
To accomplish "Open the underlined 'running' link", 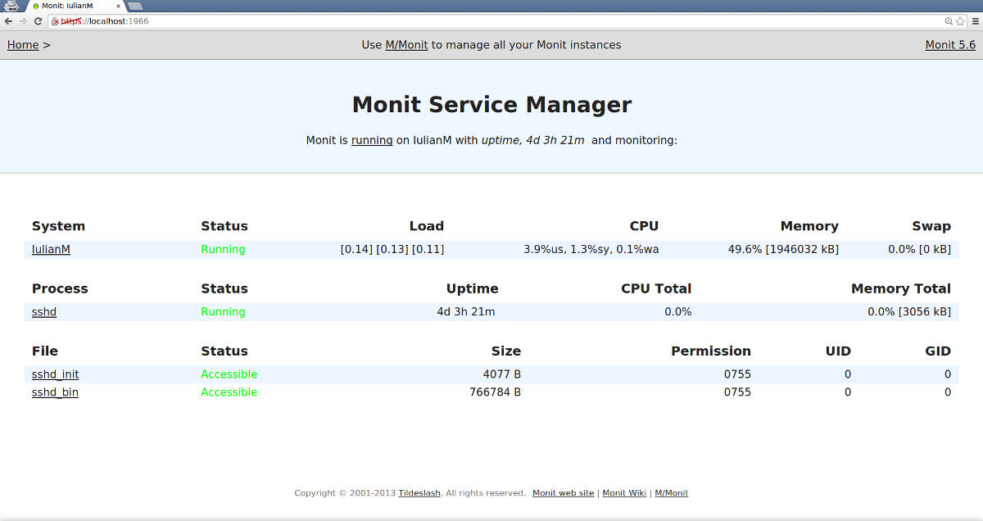I will click(x=372, y=140).
